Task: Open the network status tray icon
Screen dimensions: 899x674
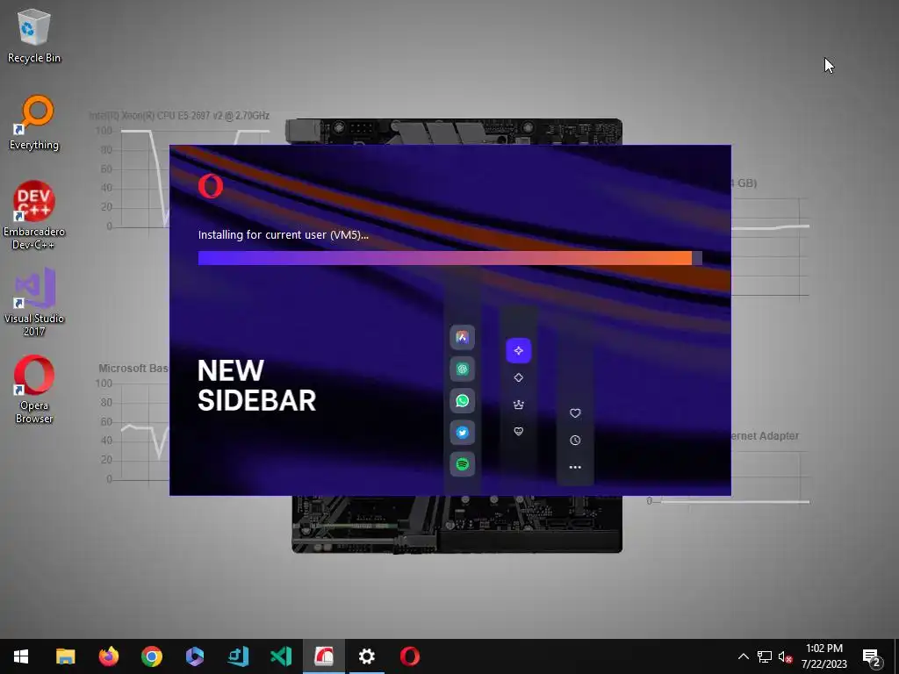Action: click(765, 656)
